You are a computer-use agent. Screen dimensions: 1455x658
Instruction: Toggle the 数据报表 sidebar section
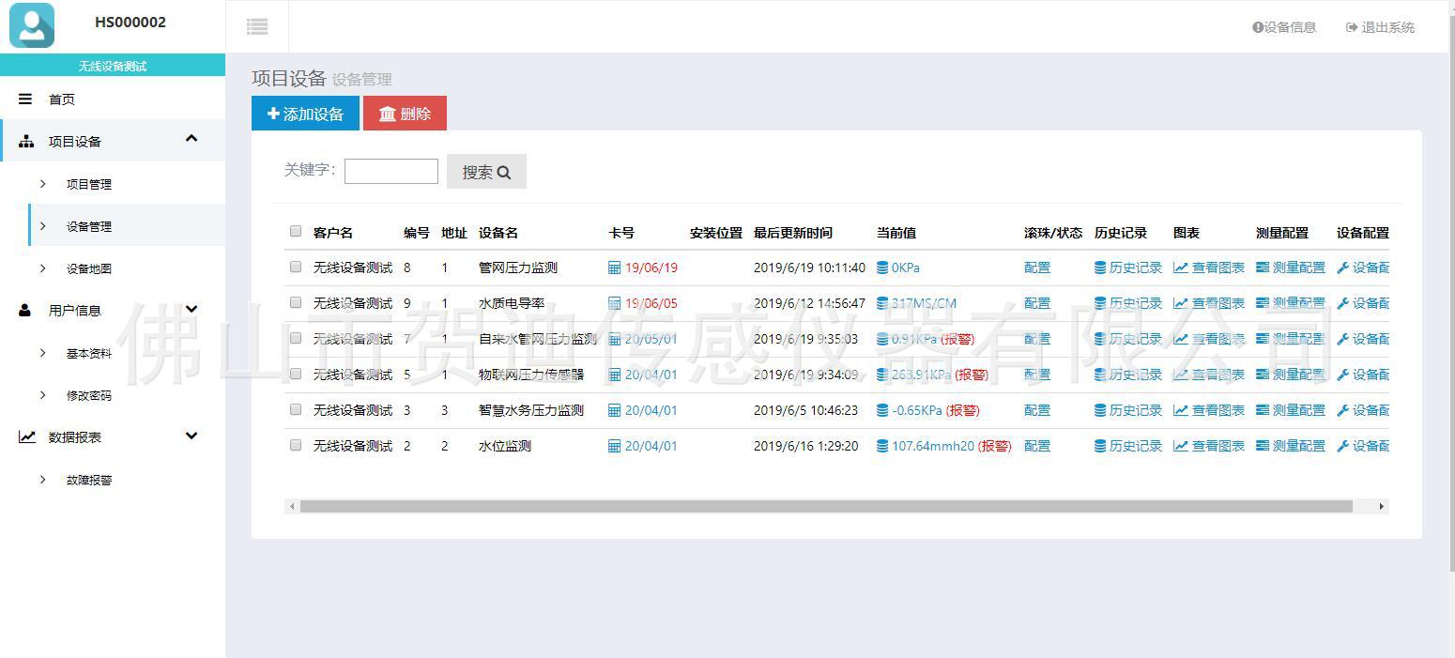click(x=191, y=436)
